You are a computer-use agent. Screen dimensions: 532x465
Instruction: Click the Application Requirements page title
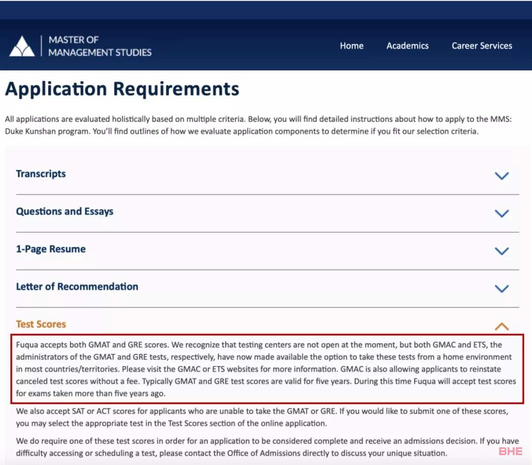122,89
